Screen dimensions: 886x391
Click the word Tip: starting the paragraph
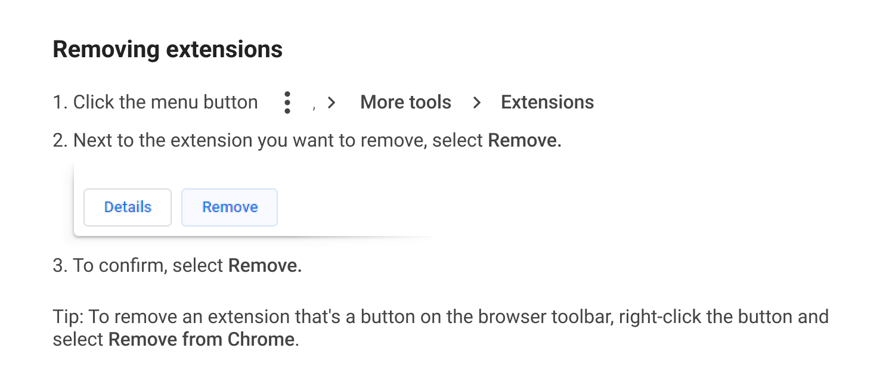[68, 316]
